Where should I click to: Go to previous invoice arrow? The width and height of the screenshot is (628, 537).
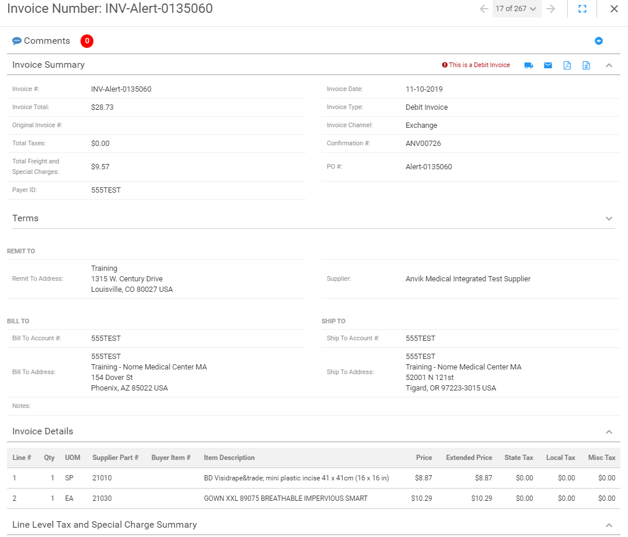click(483, 9)
